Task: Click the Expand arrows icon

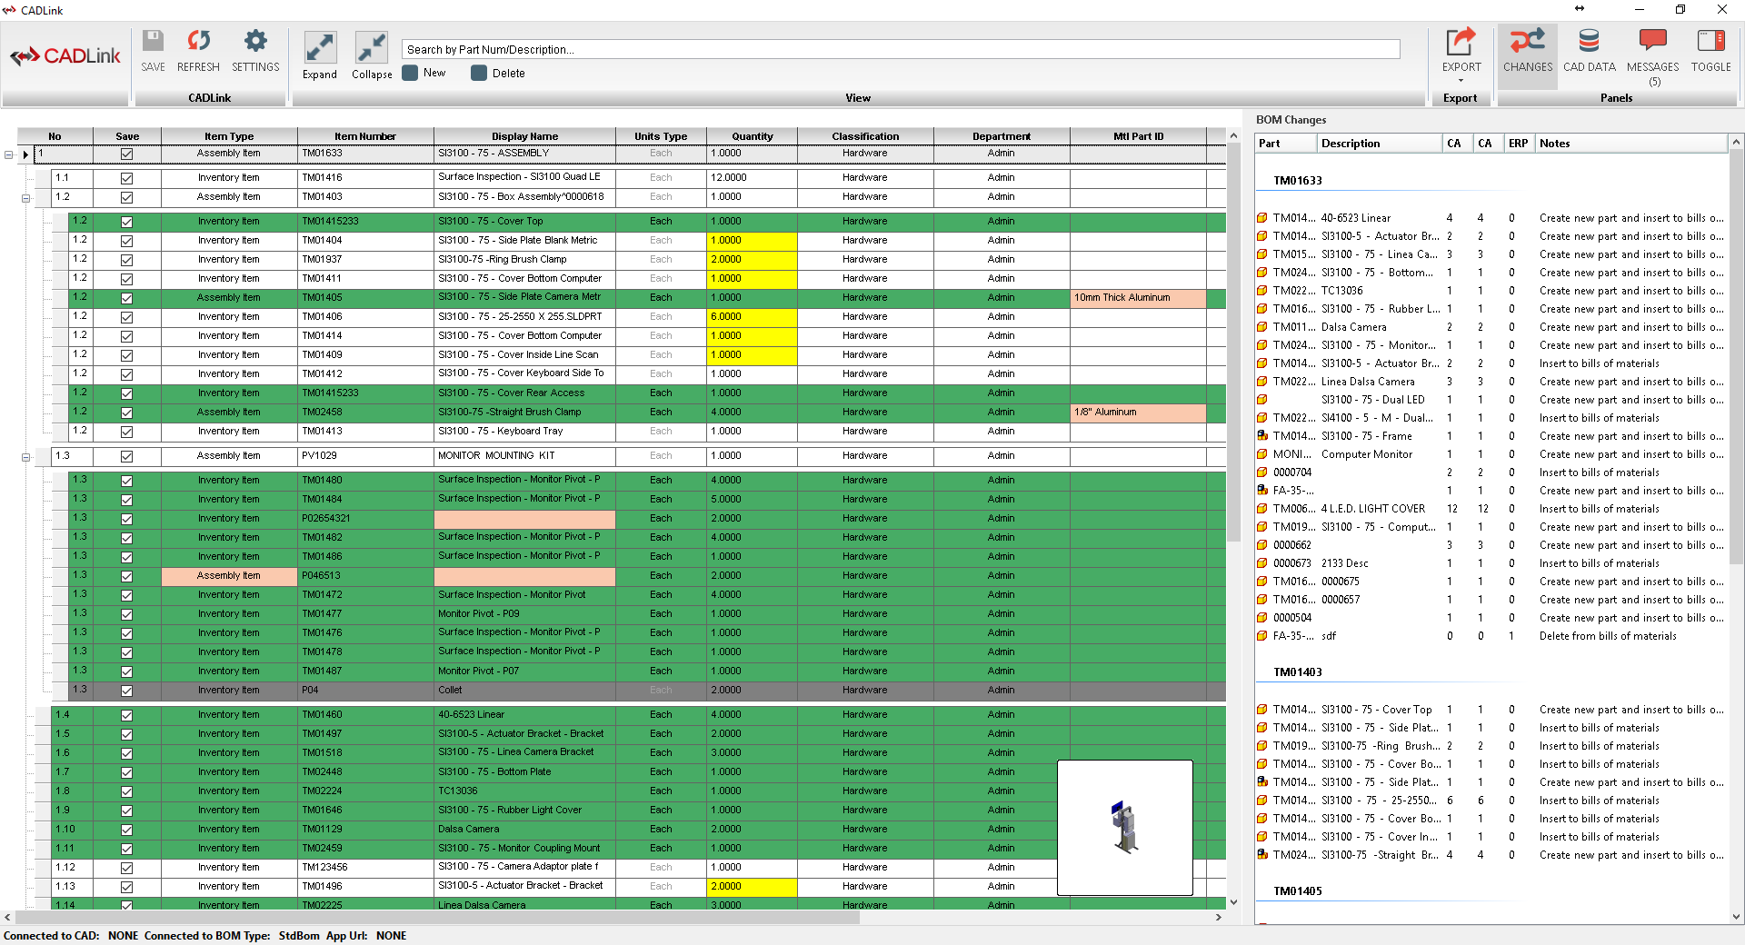Action: pyautogui.click(x=320, y=47)
